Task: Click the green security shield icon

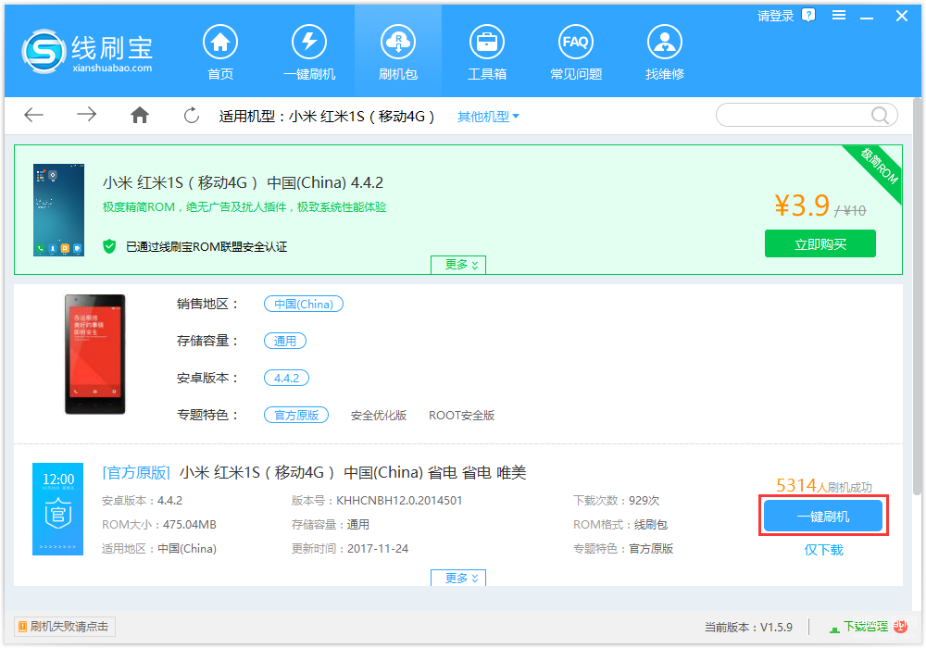Action: [x=109, y=246]
